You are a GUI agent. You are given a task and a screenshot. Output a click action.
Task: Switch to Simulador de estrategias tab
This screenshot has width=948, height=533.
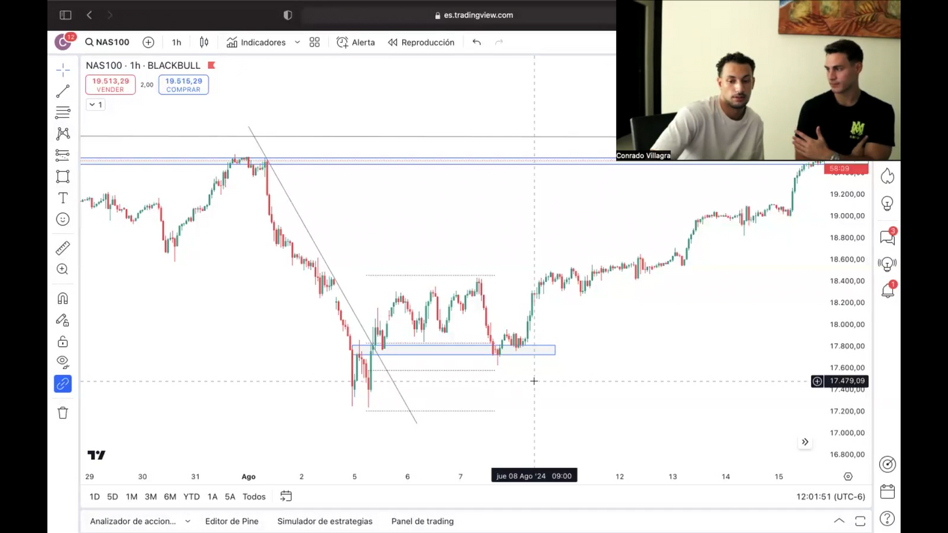325,521
